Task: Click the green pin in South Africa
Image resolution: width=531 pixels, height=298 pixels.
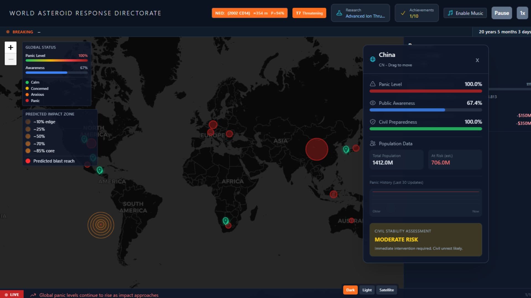Action: 225,220
